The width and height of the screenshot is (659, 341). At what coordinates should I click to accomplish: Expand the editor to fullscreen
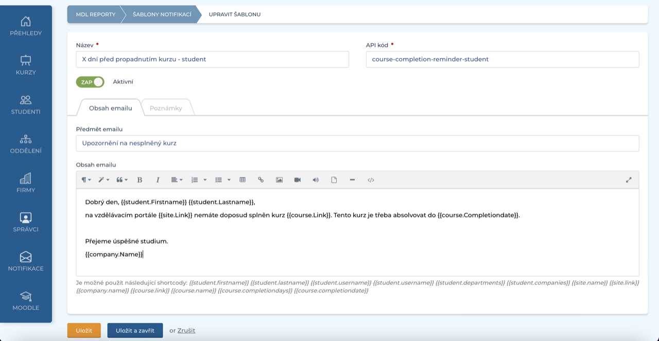click(x=629, y=180)
